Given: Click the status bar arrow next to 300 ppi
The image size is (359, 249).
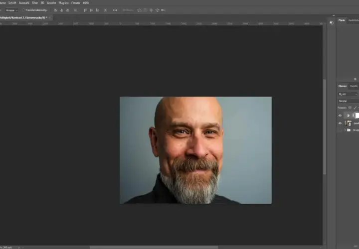Looking at the screenshot, I should coord(19,247).
